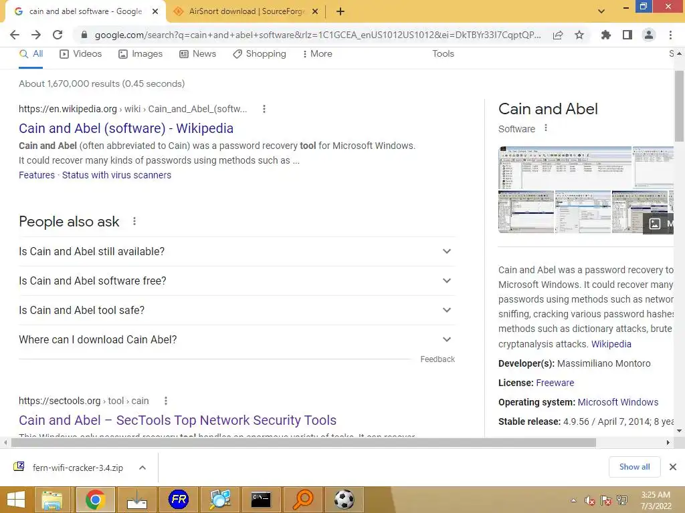Open the large Cain and Abel screenshot
Screen dimensions: 685x513
565,168
